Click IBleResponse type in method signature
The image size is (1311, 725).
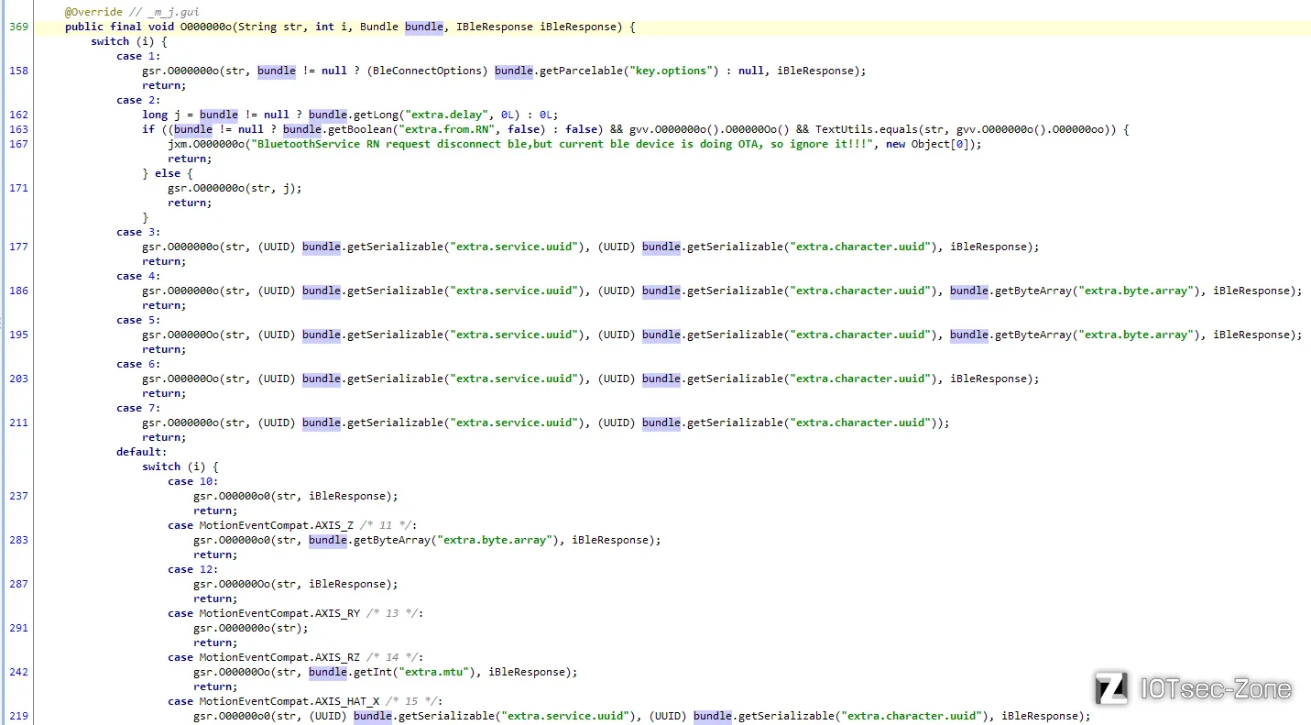click(495, 27)
